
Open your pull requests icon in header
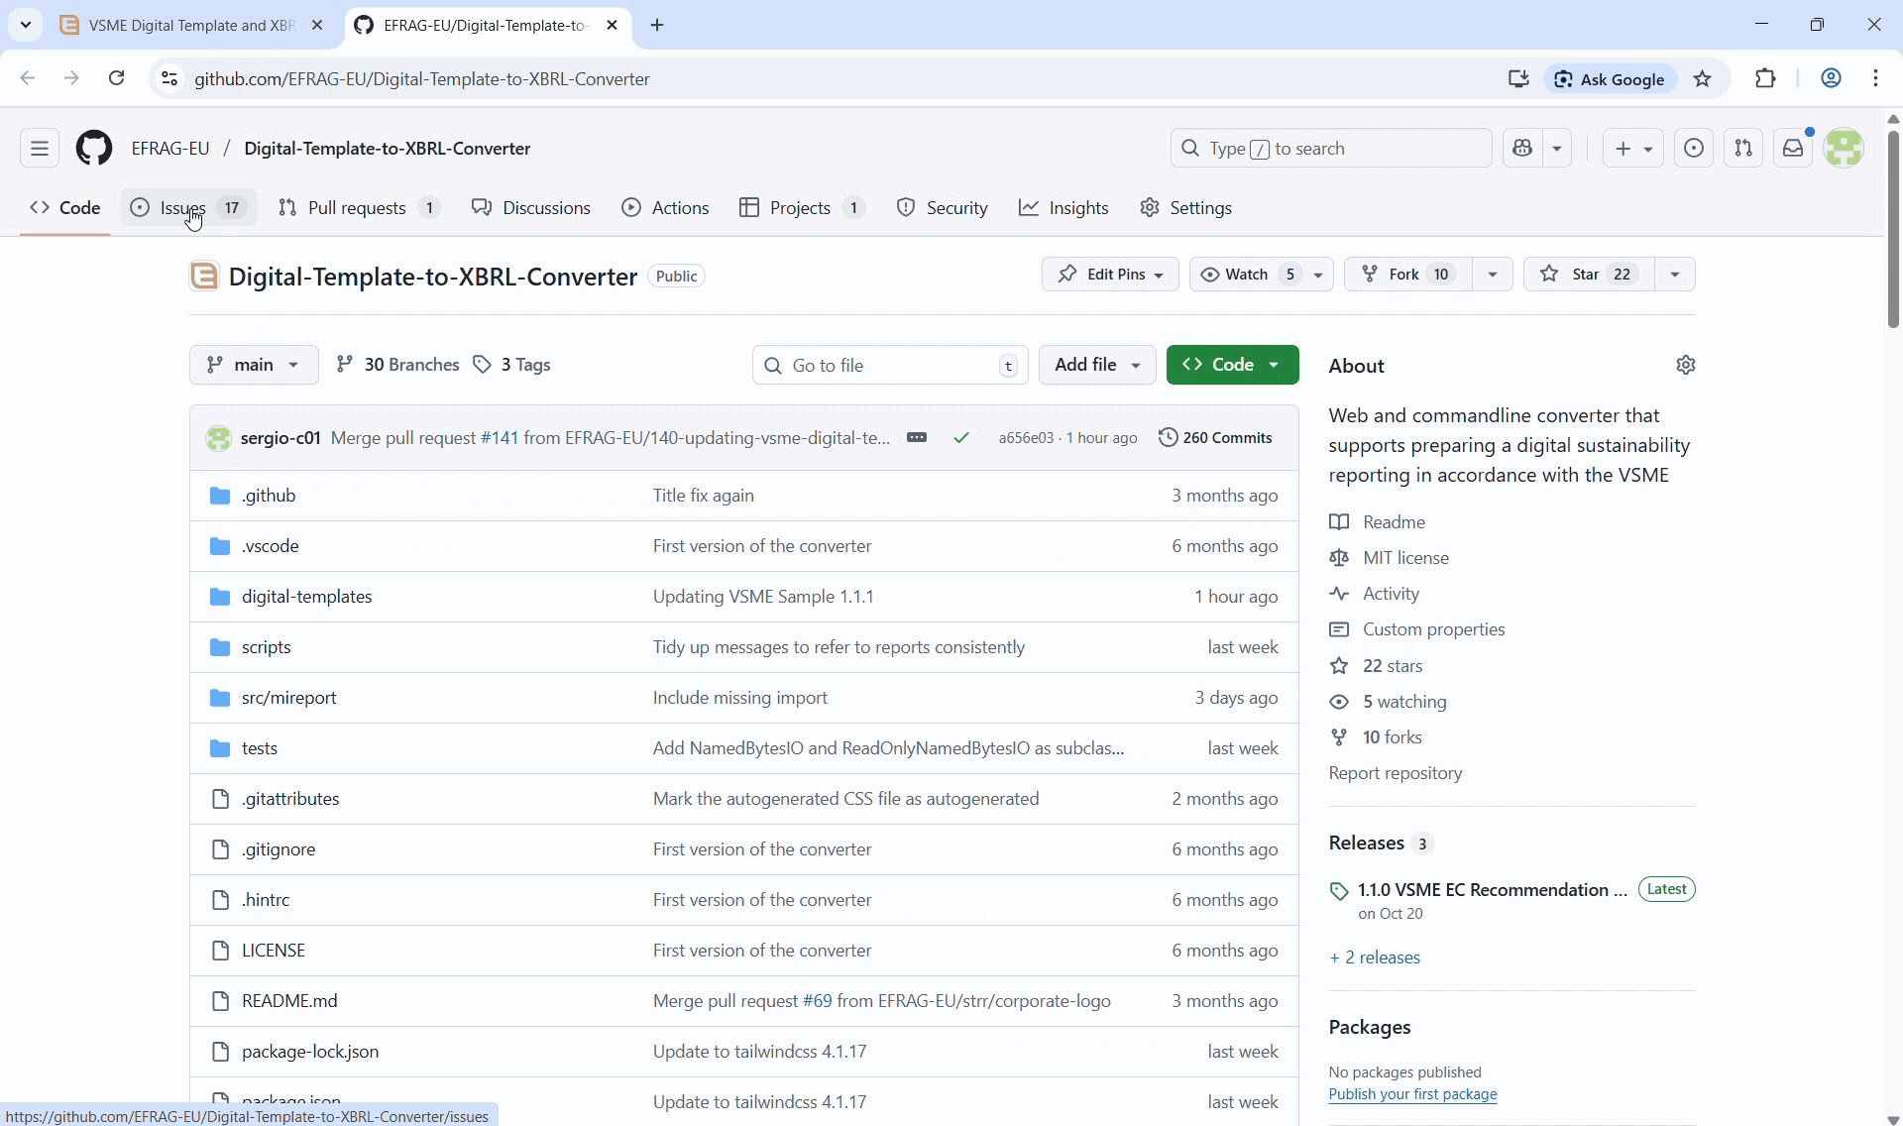pyautogui.click(x=1743, y=149)
